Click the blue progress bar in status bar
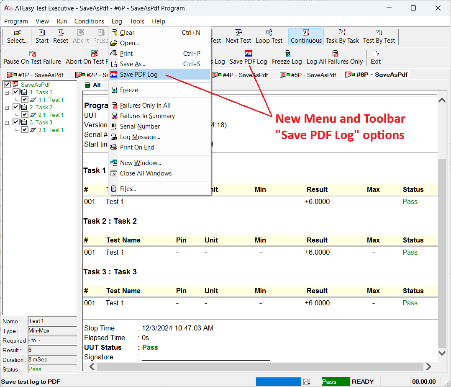Image resolution: width=451 pixels, height=387 pixels. (x=279, y=382)
